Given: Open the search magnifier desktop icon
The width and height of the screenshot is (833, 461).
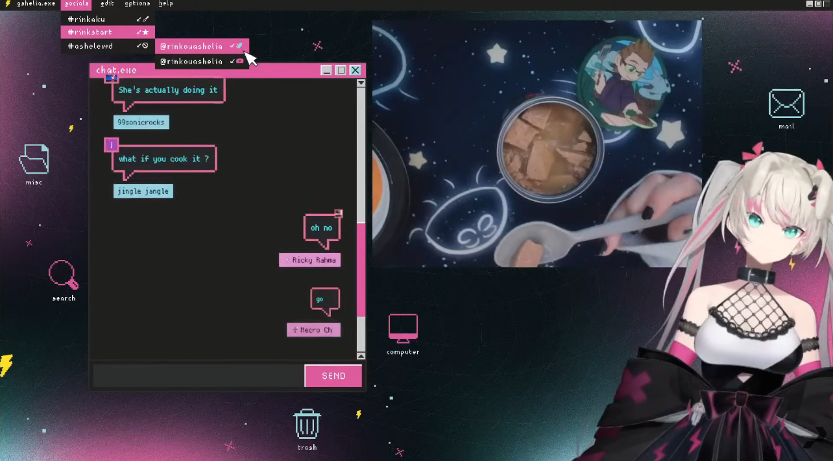Looking at the screenshot, I should (64, 275).
